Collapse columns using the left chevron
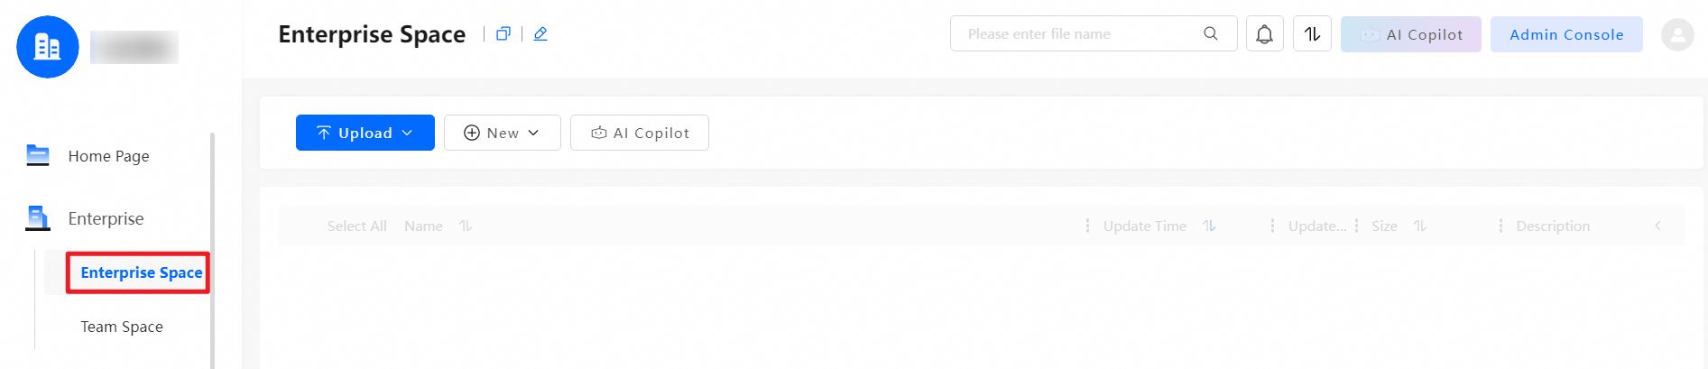Image resolution: width=1708 pixels, height=369 pixels. point(1657,226)
